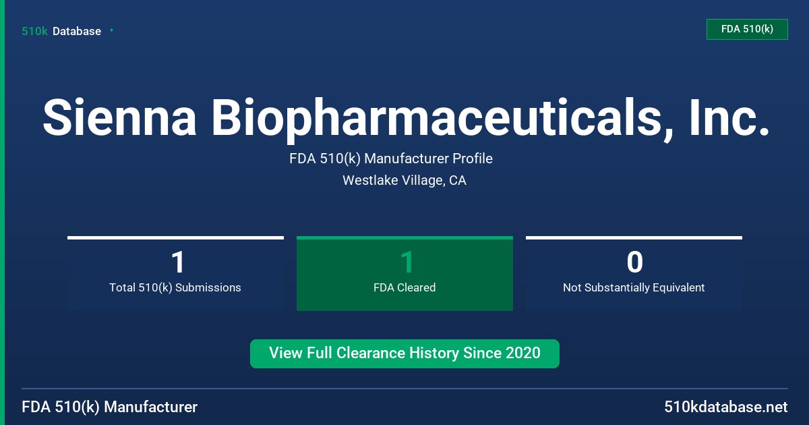
Task: Open the Not Substantially Equivalent card
Action: tap(634, 273)
